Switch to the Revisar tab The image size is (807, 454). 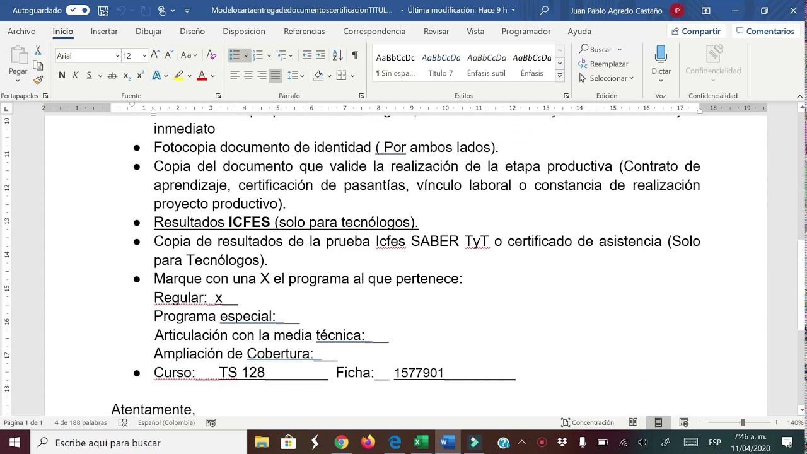tap(436, 31)
